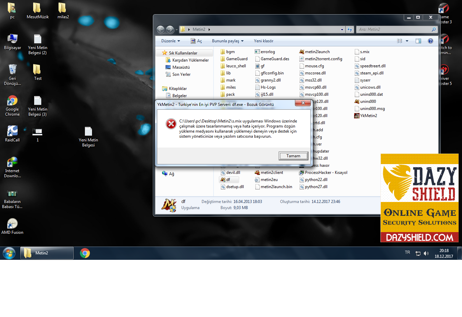The image size is (462, 317).
Task: Select the metin2torrent.config file
Action: click(321, 59)
